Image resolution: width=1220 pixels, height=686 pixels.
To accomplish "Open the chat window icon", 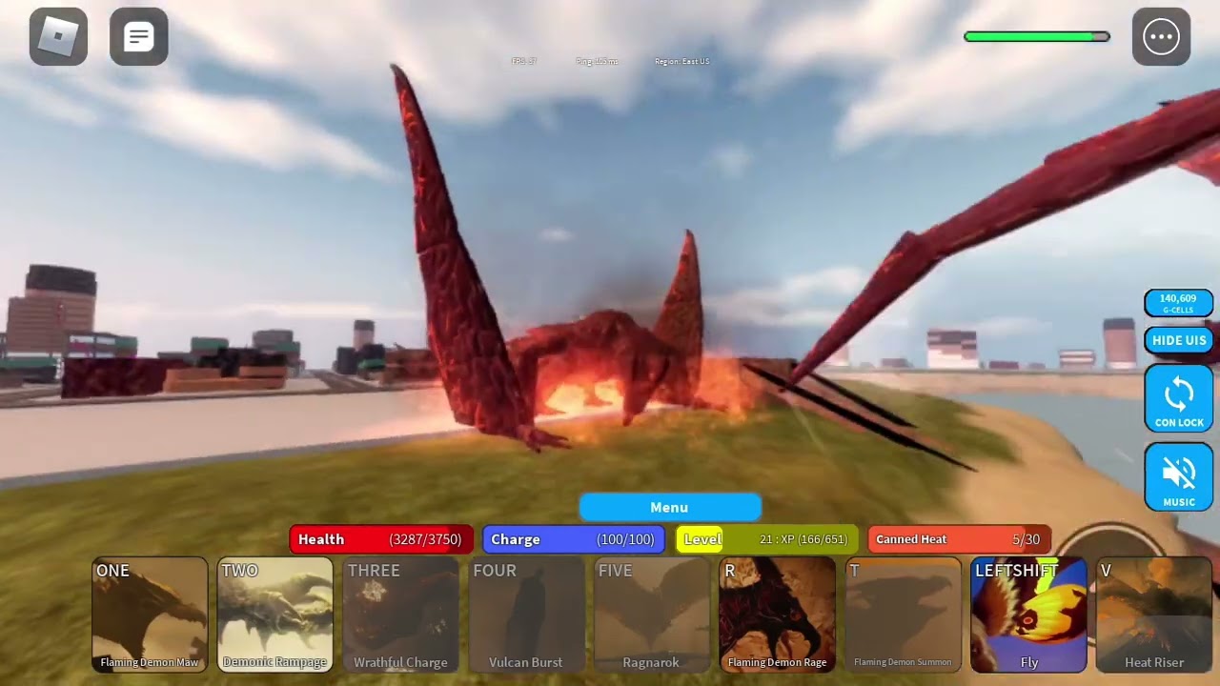I will (x=139, y=37).
